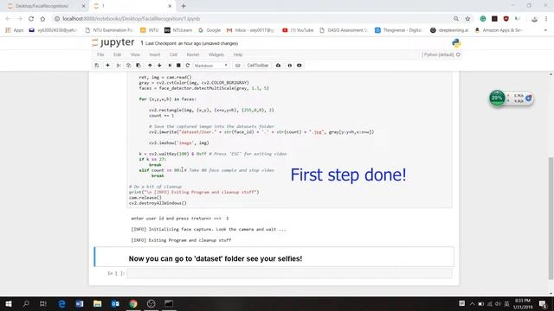Open the Edit menu
554x311 pixels.
click(x=117, y=54)
